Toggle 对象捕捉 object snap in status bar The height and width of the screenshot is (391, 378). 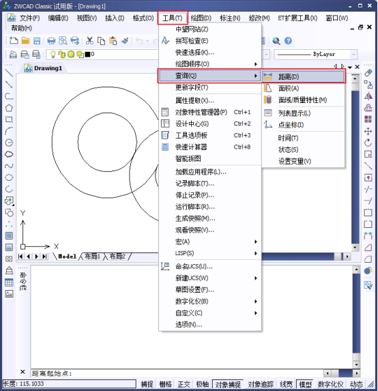[x=228, y=384]
